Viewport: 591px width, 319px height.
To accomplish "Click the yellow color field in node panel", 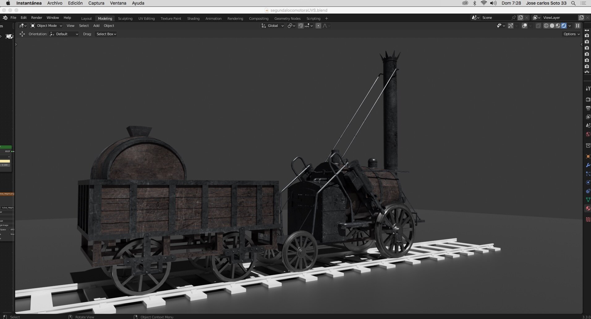I will 5,161.
